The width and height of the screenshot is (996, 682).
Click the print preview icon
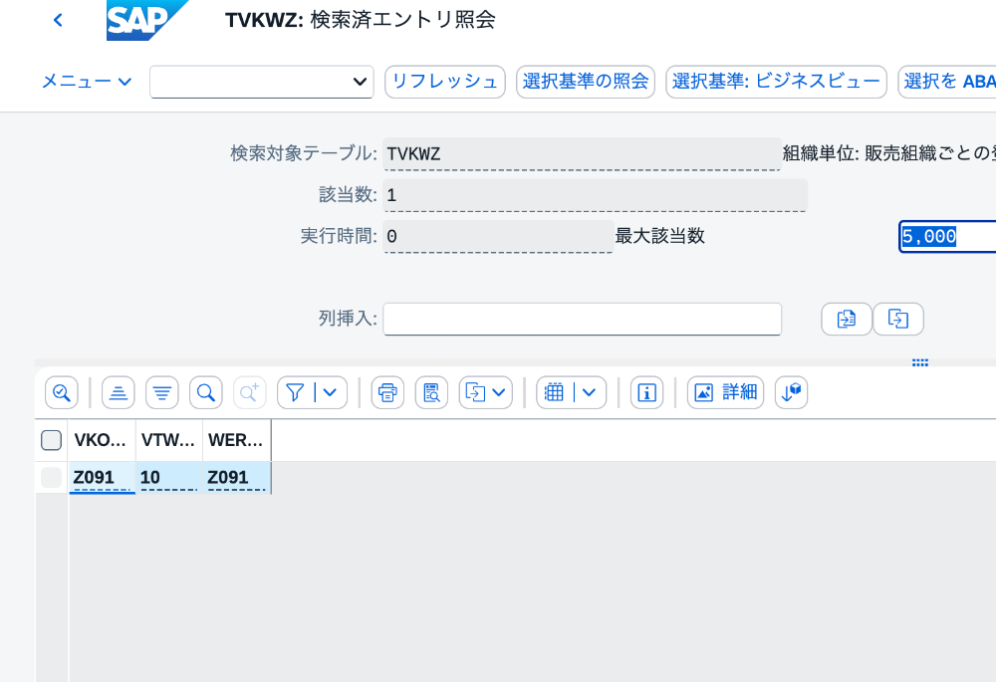431,392
